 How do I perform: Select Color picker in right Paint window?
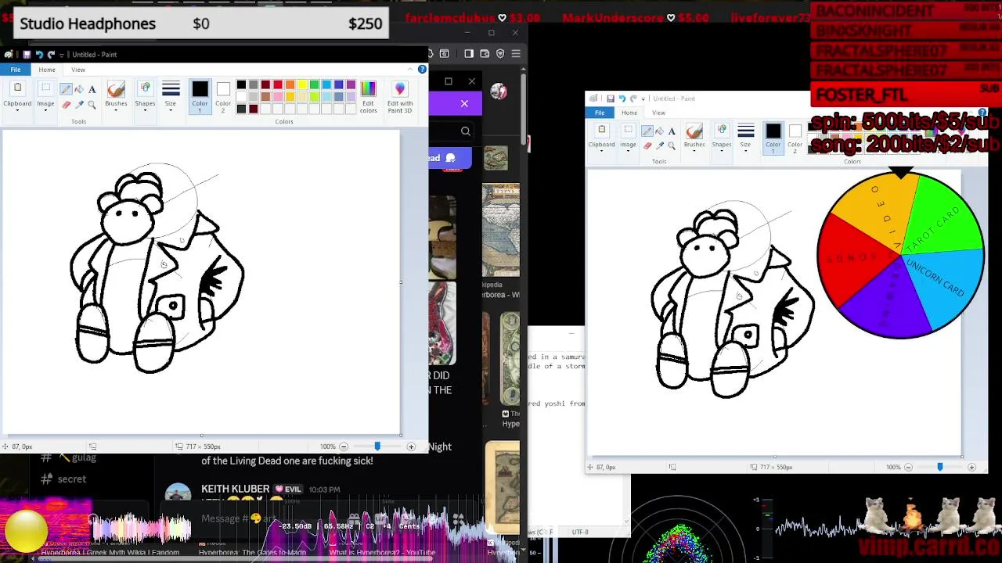click(x=659, y=145)
